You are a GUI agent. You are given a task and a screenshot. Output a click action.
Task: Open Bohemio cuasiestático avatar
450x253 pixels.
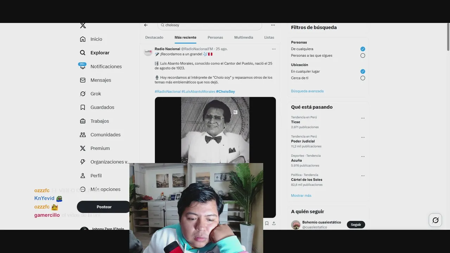(x=296, y=225)
